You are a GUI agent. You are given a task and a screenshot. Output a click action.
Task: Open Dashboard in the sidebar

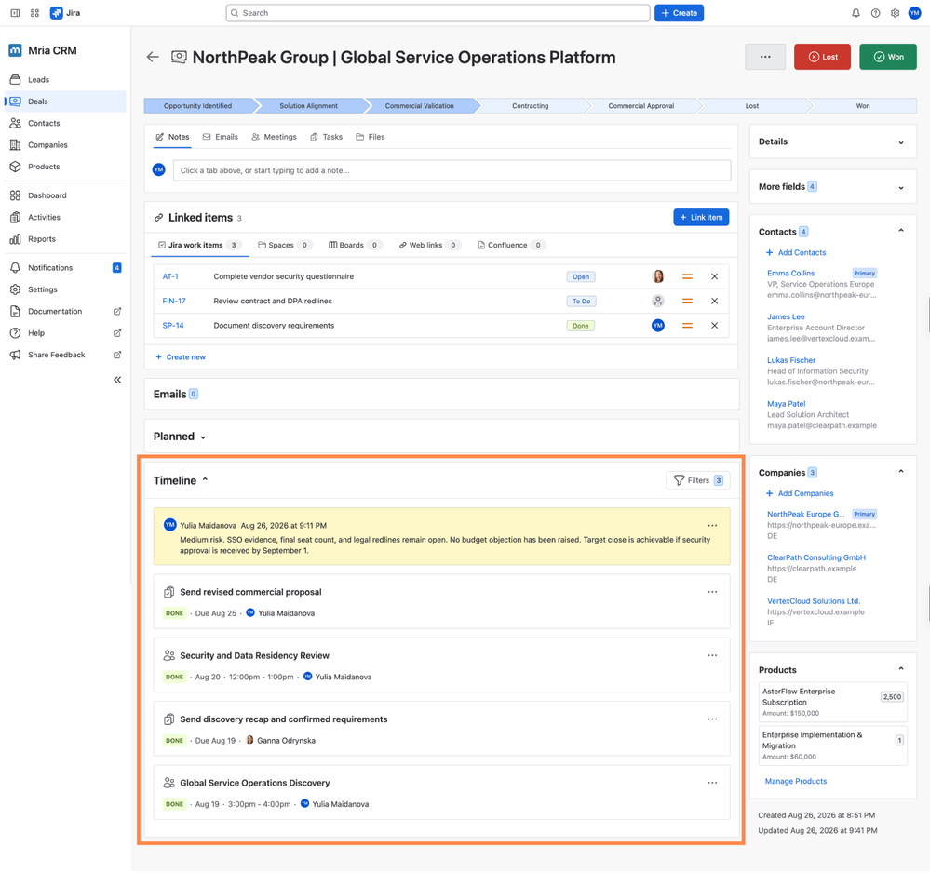pos(65,195)
